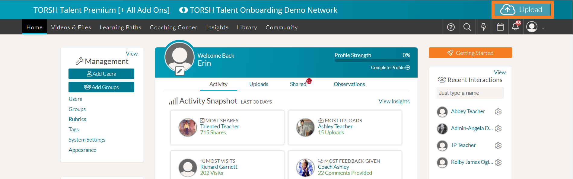573x179 pixels.
Task: Open the calendar icon in navbar
Action: (500, 27)
